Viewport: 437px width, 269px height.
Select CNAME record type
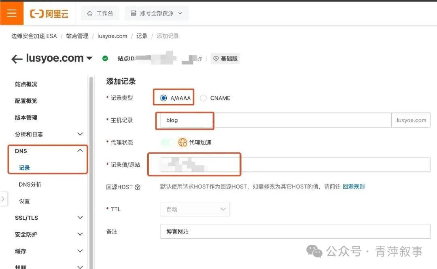pos(203,98)
